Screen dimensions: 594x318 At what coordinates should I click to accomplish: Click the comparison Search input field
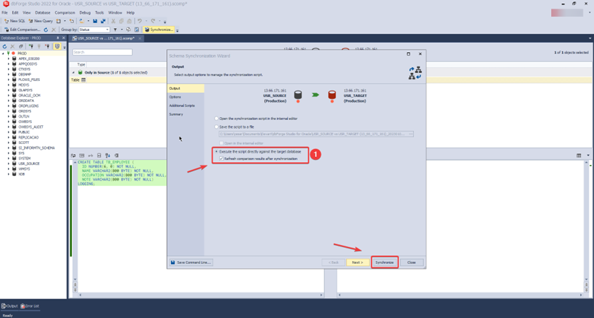102,52
